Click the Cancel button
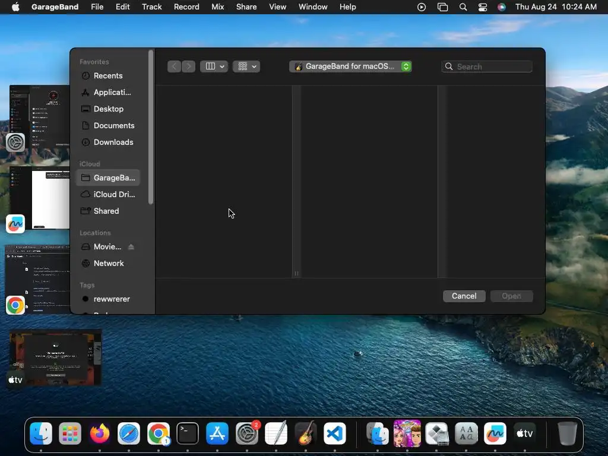 (x=464, y=296)
